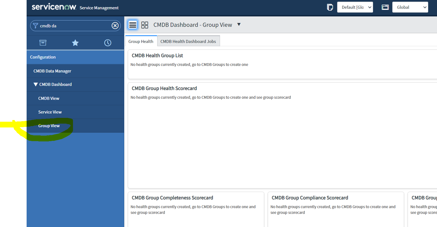This screenshot has height=227, width=437.
Task: Open the Service View module
Action: point(75,112)
